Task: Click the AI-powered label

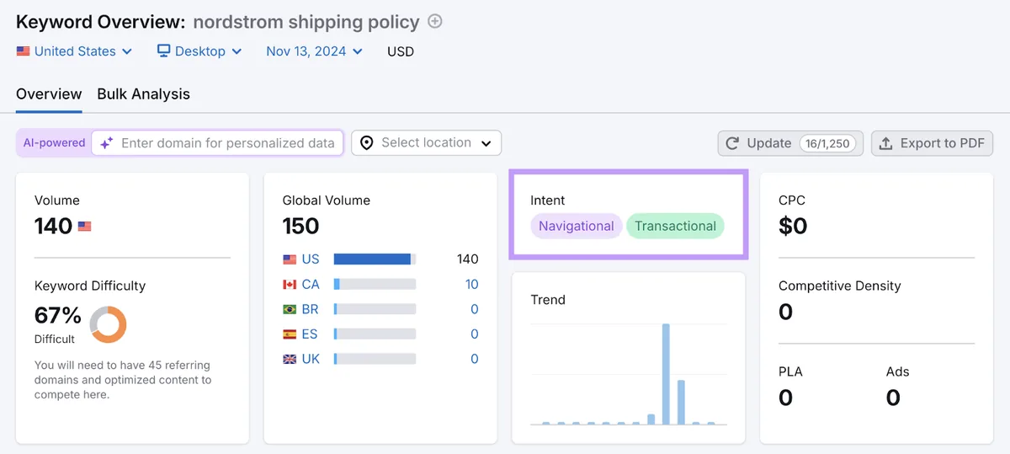Action: click(54, 143)
